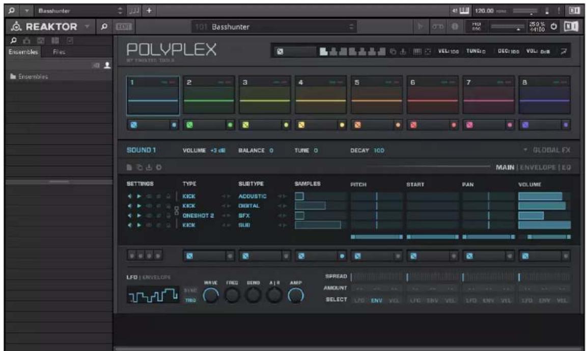Click the browser search magnifier icon

click(13, 40)
